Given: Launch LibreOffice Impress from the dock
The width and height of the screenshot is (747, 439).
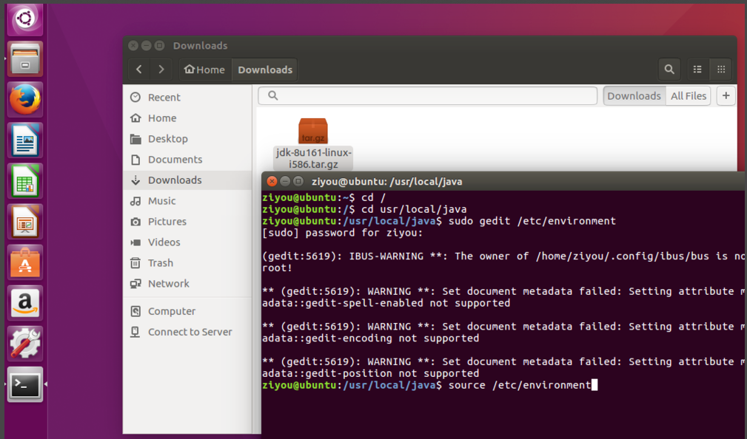Looking at the screenshot, I should 24,222.
